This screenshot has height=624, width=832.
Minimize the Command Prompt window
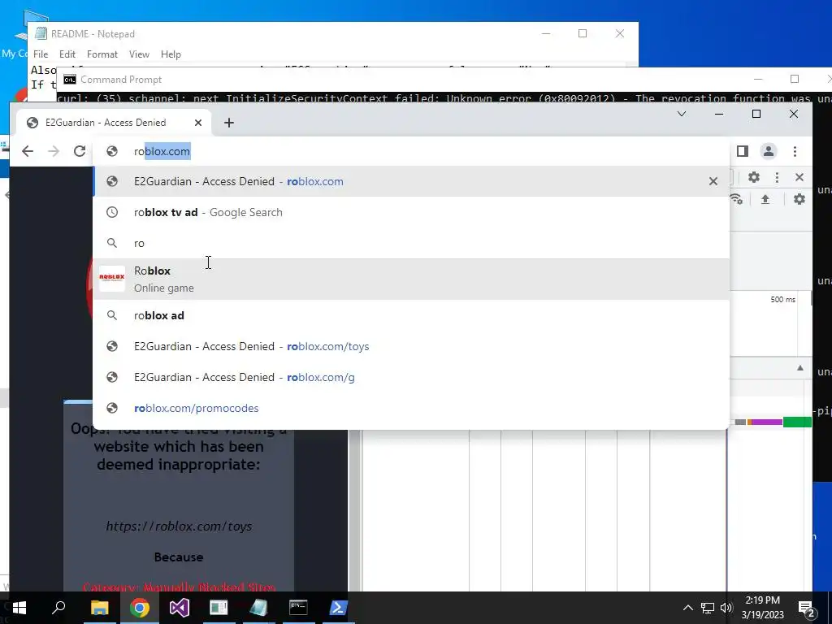tap(758, 79)
